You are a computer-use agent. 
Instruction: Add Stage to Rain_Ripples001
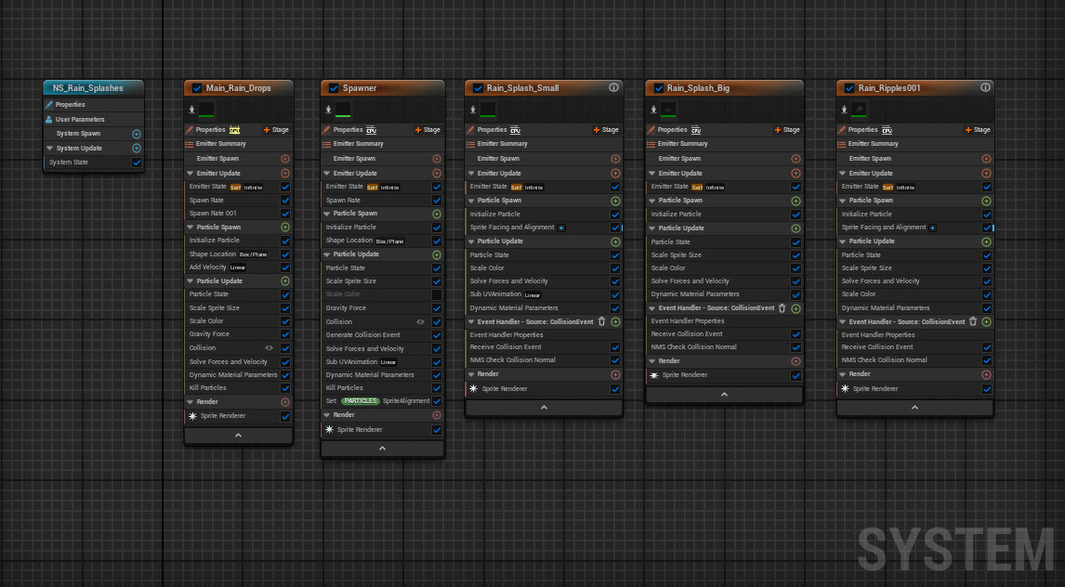tap(978, 130)
